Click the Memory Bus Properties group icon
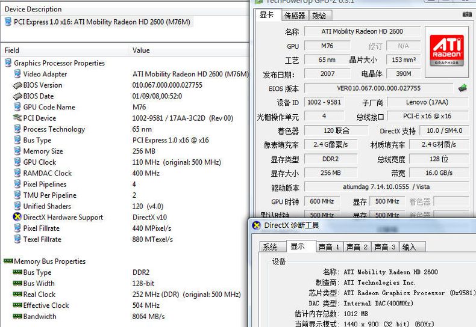Viewport: 476px width, 327px height. 8,261
